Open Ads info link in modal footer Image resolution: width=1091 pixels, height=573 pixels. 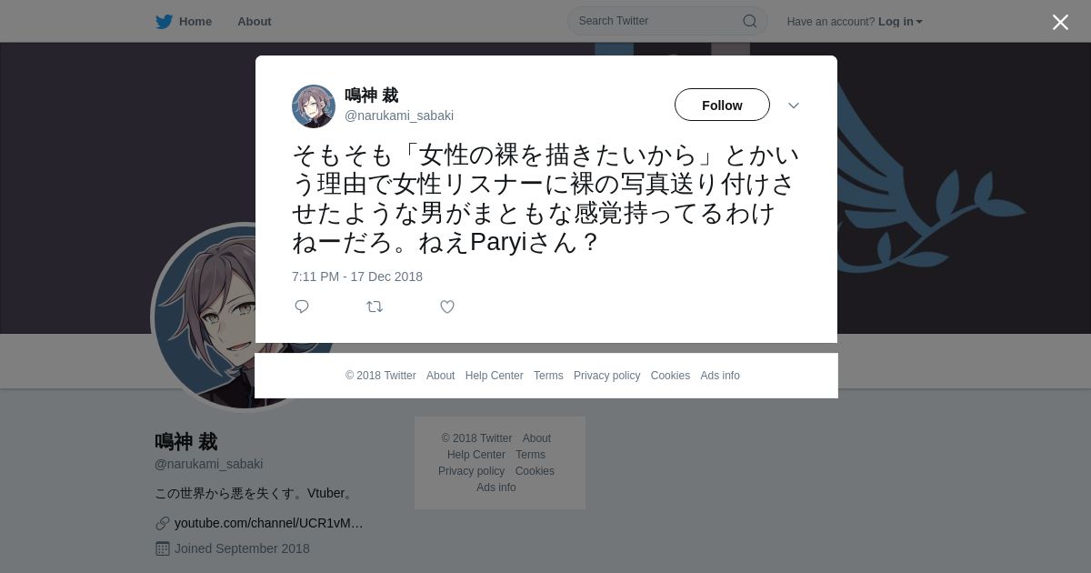point(720,376)
